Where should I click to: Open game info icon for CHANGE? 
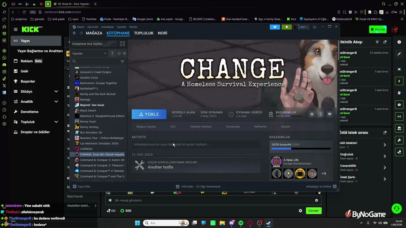(x=321, y=114)
